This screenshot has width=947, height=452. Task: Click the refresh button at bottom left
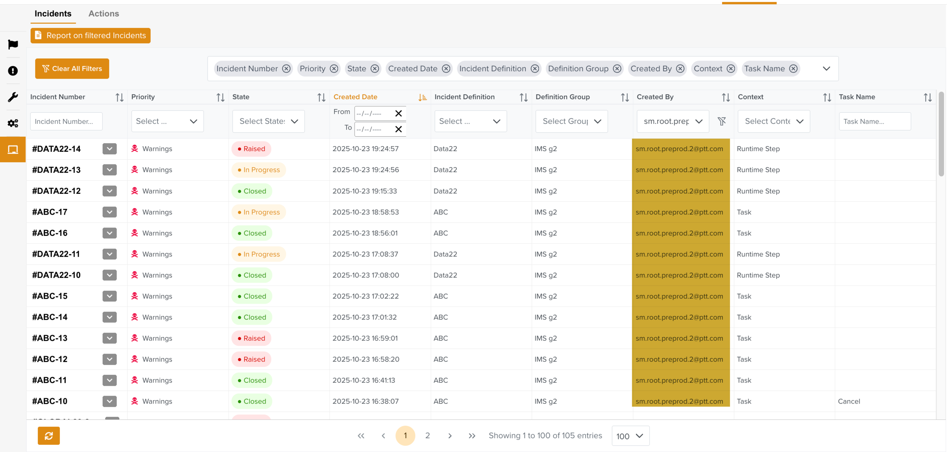(48, 436)
